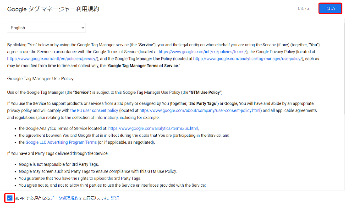Click the いいえ (No) button
Viewport: 346px width, 206px height.
click(x=304, y=9)
